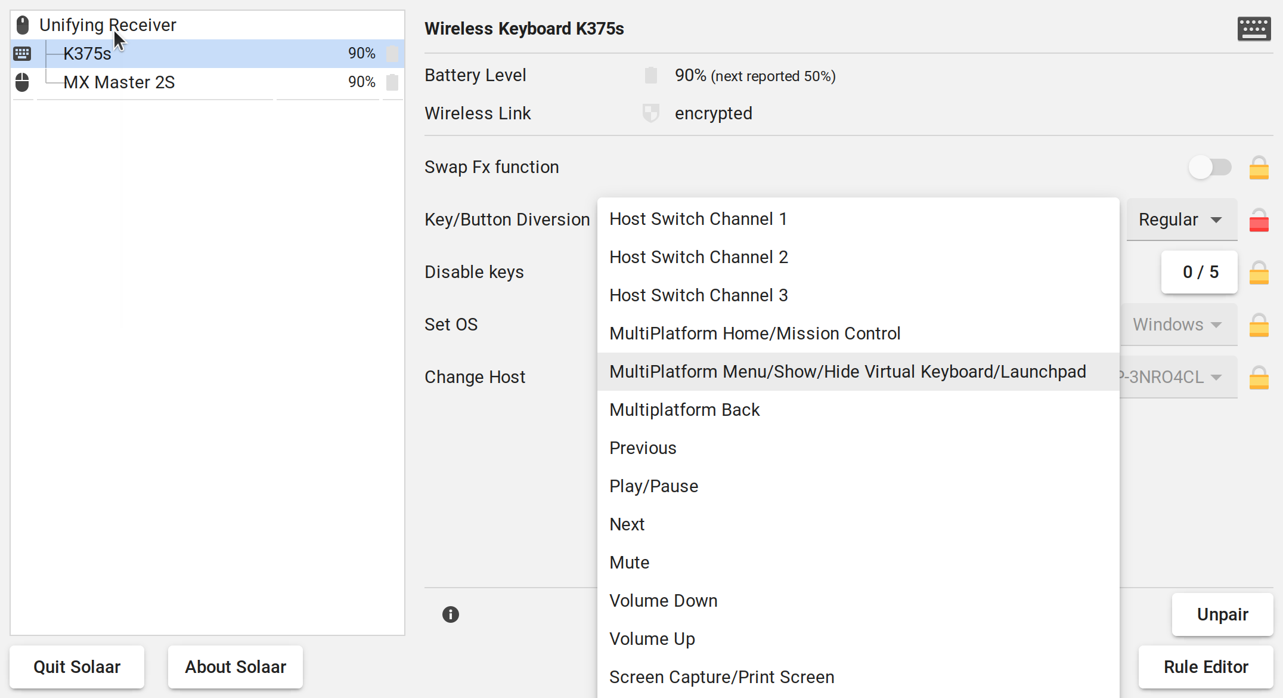This screenshot has width=1283, height=698.
Task: Click the lock icon for Swap Fx function
Action: coord(1259,168)
